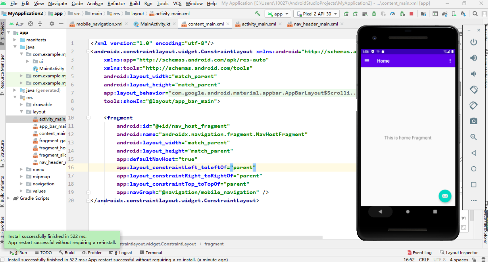Click the Collapse All icon in Project panel
Viewport: 488px width, 262px height.
coord(40,24)
